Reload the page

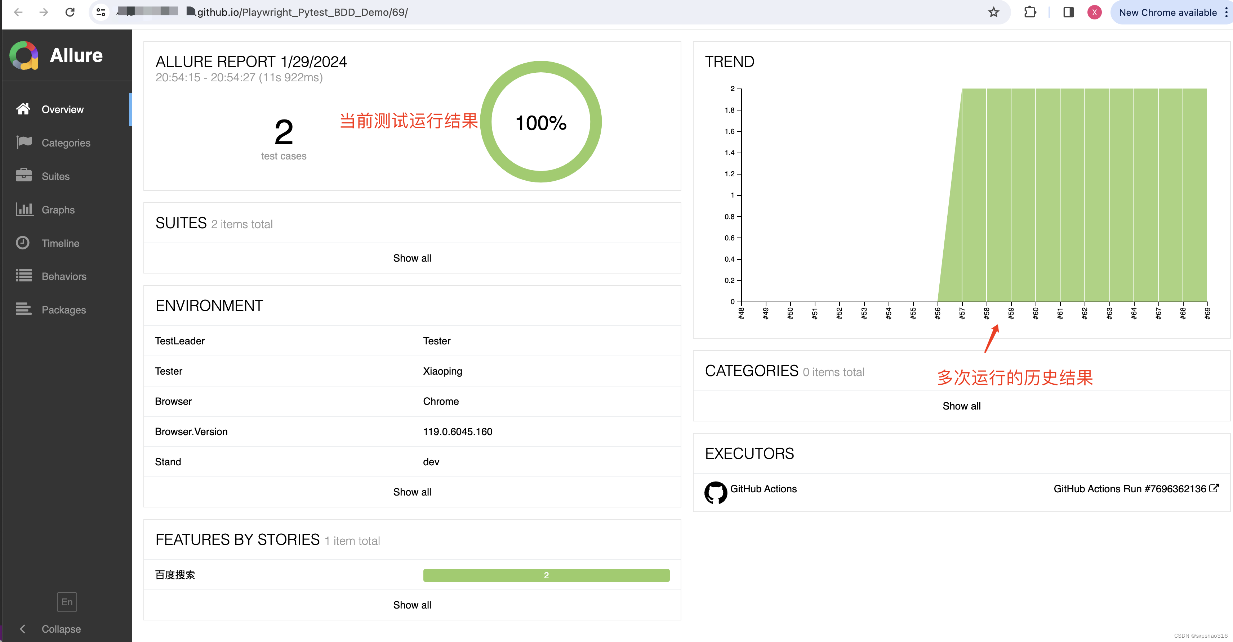[x=70, y=13]
